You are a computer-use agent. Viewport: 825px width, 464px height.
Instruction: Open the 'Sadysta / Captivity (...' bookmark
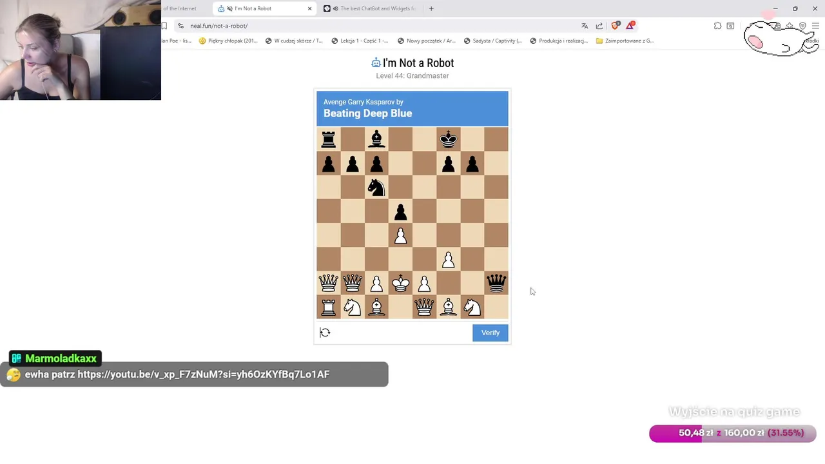[x=492, y=41]
